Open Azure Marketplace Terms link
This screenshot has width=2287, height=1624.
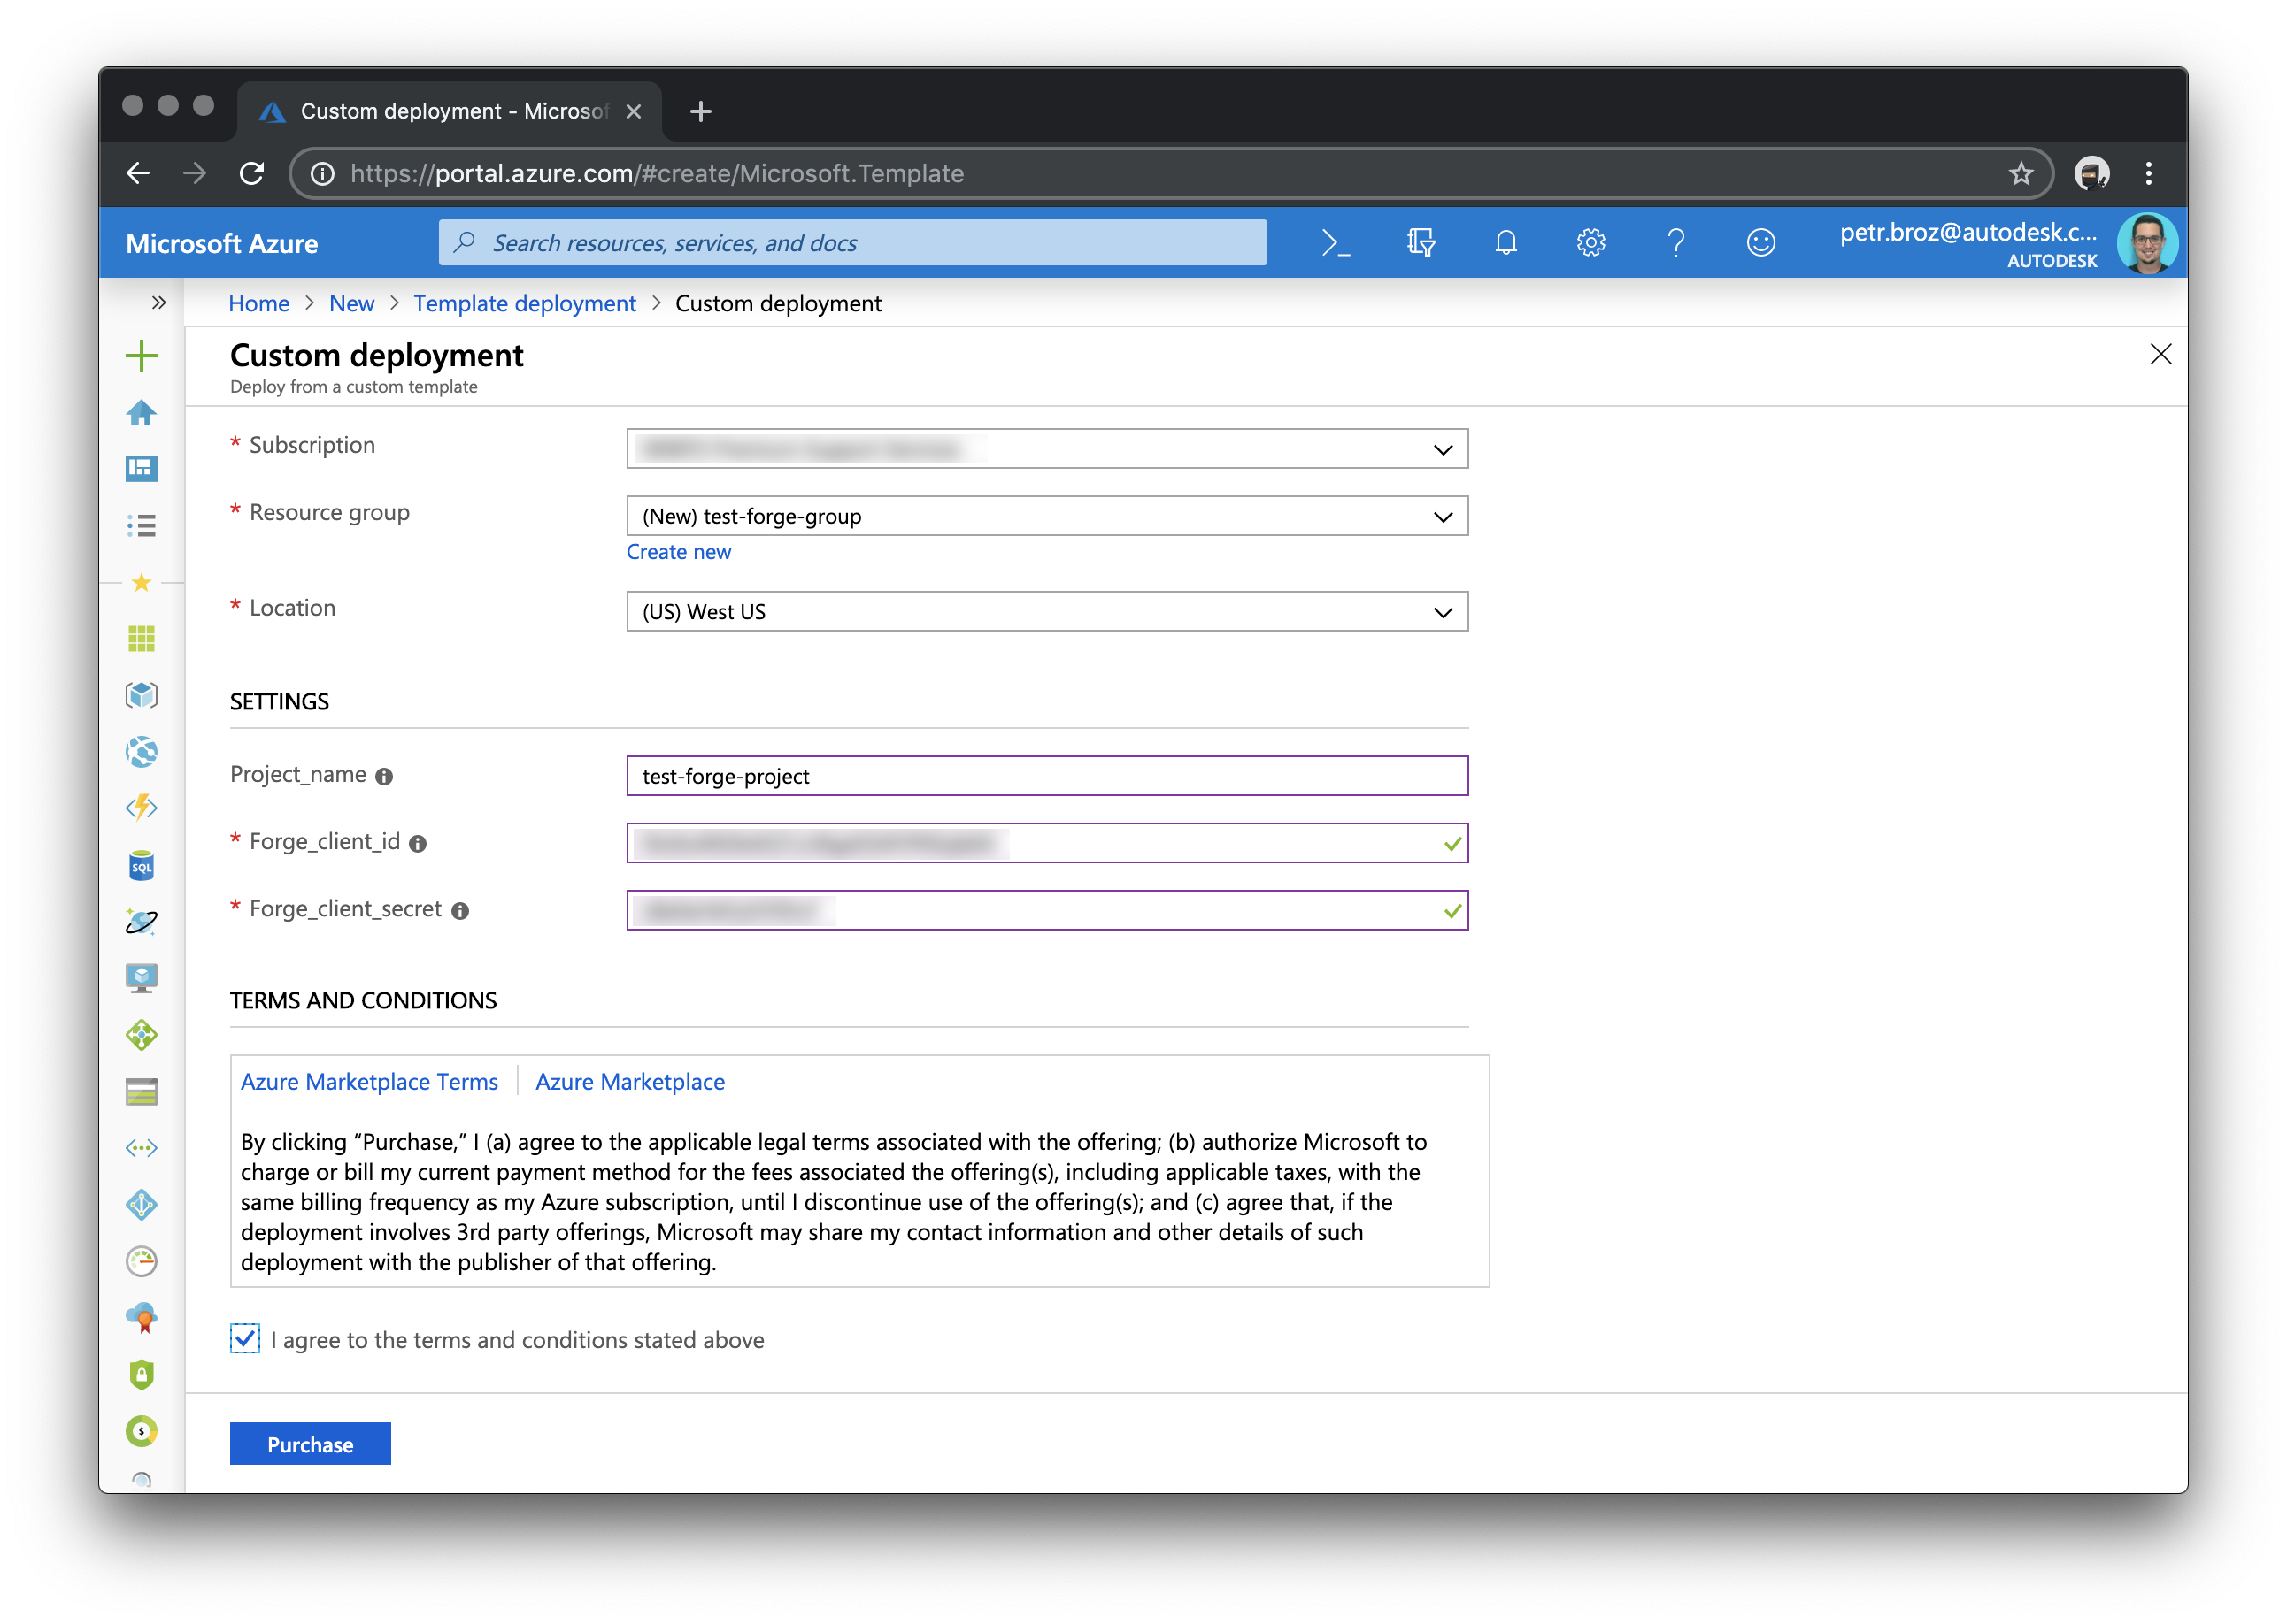371,1081
